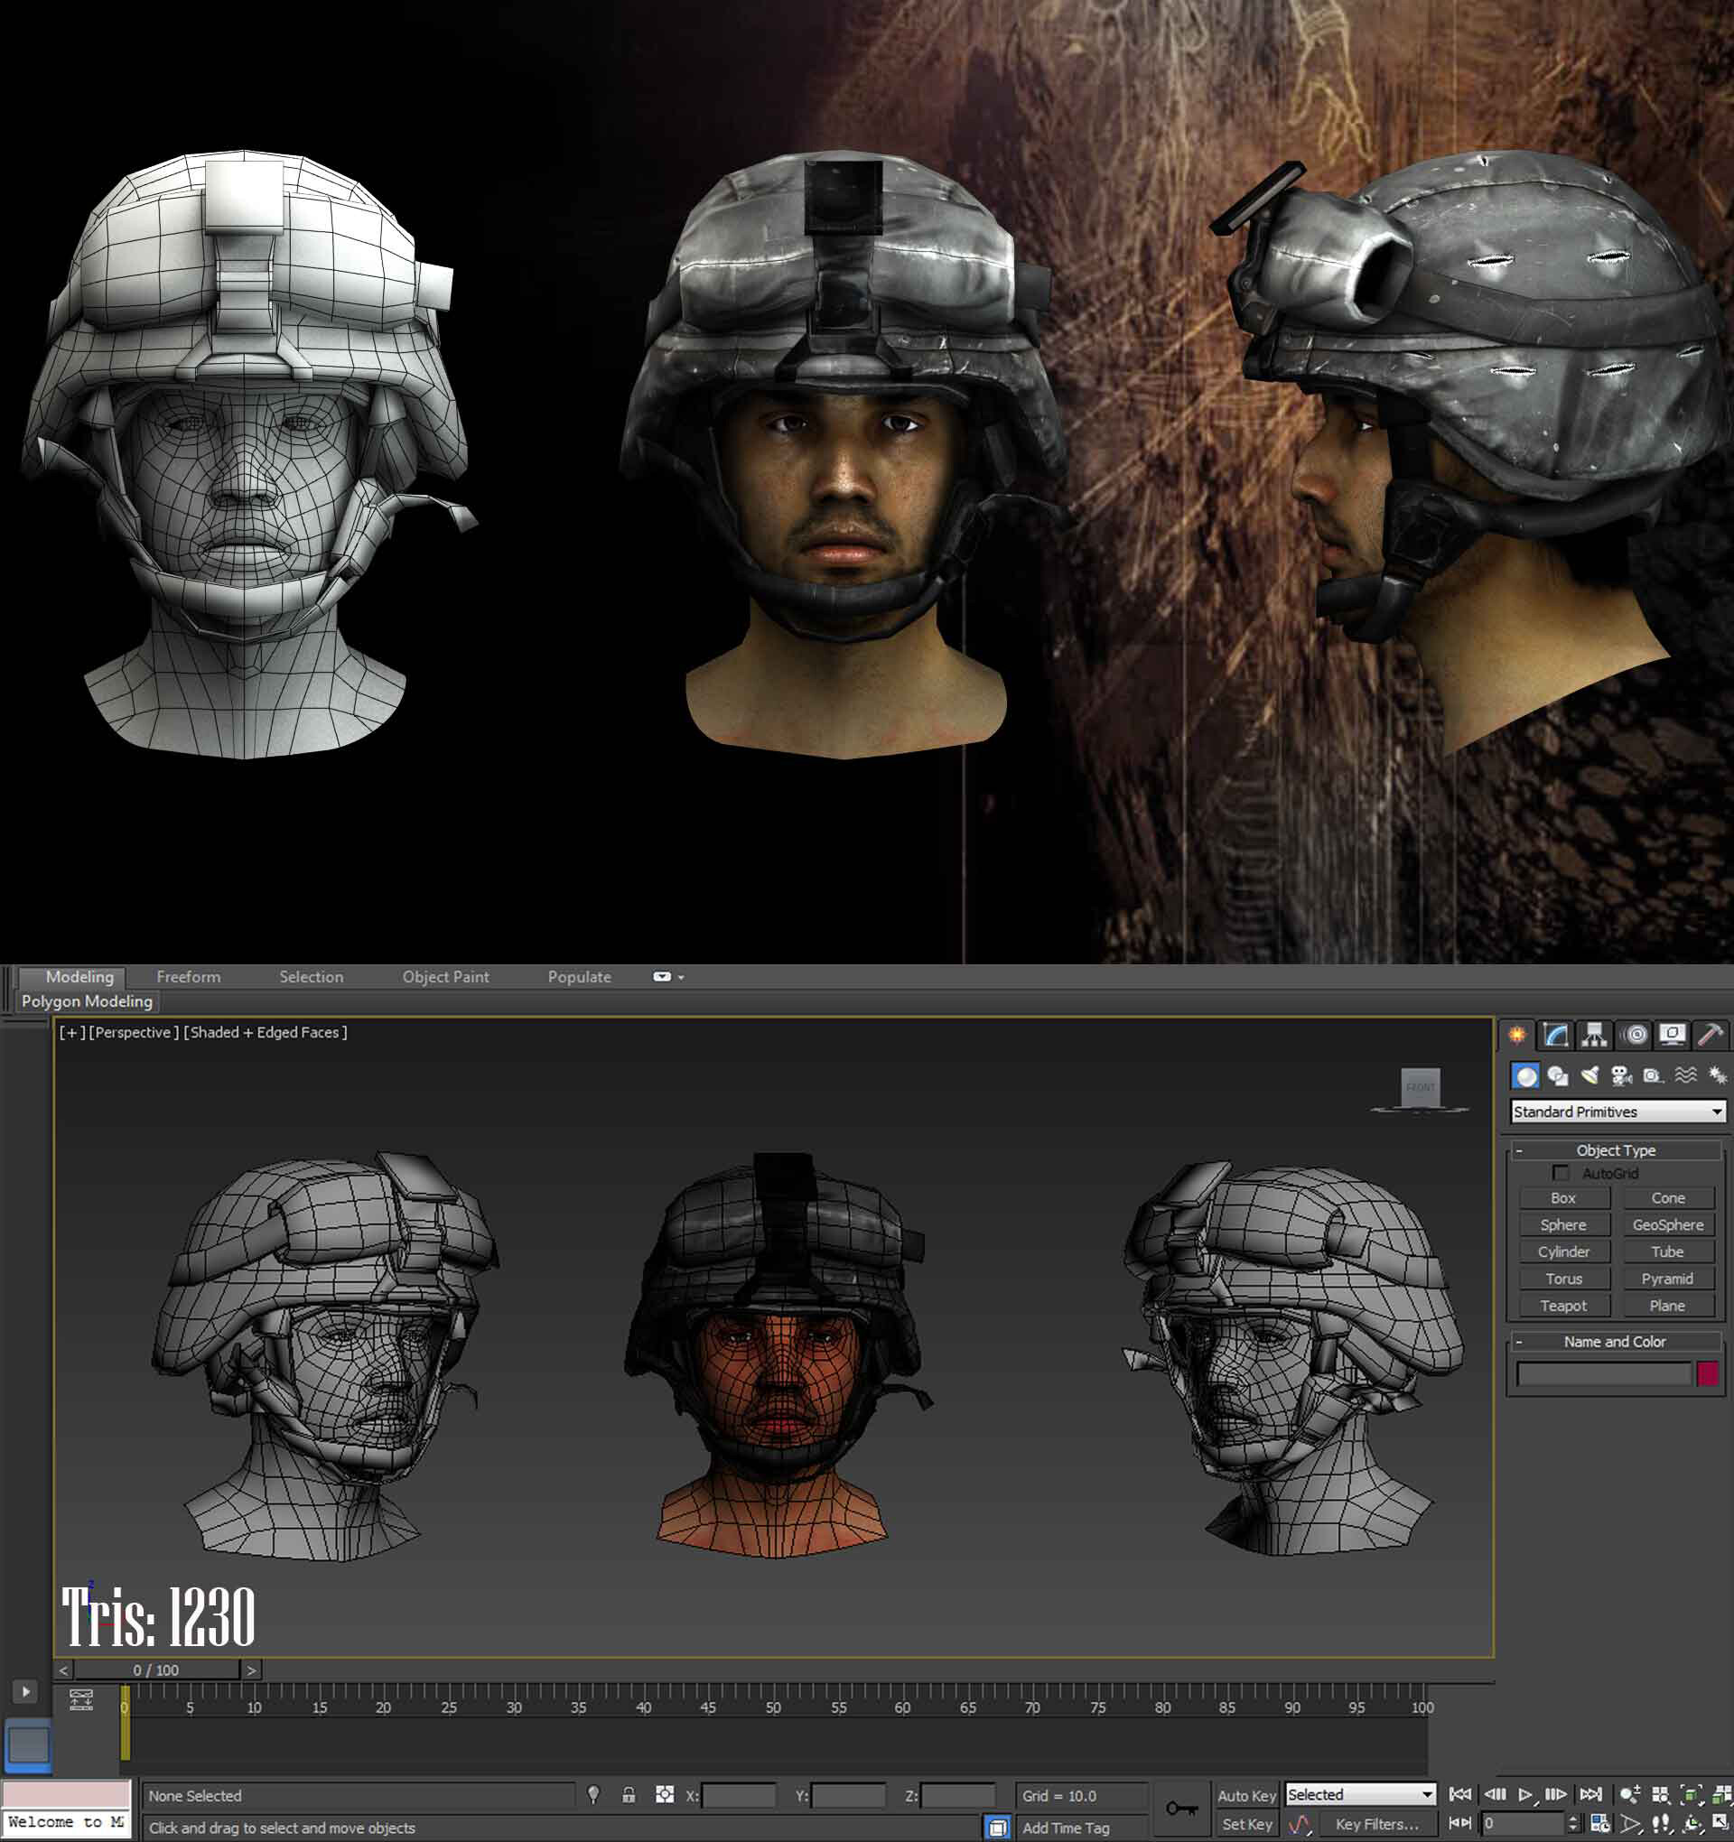Open the Populate ribbon tab
Screen dimensions: 1734x1842
tap(579, 977)
